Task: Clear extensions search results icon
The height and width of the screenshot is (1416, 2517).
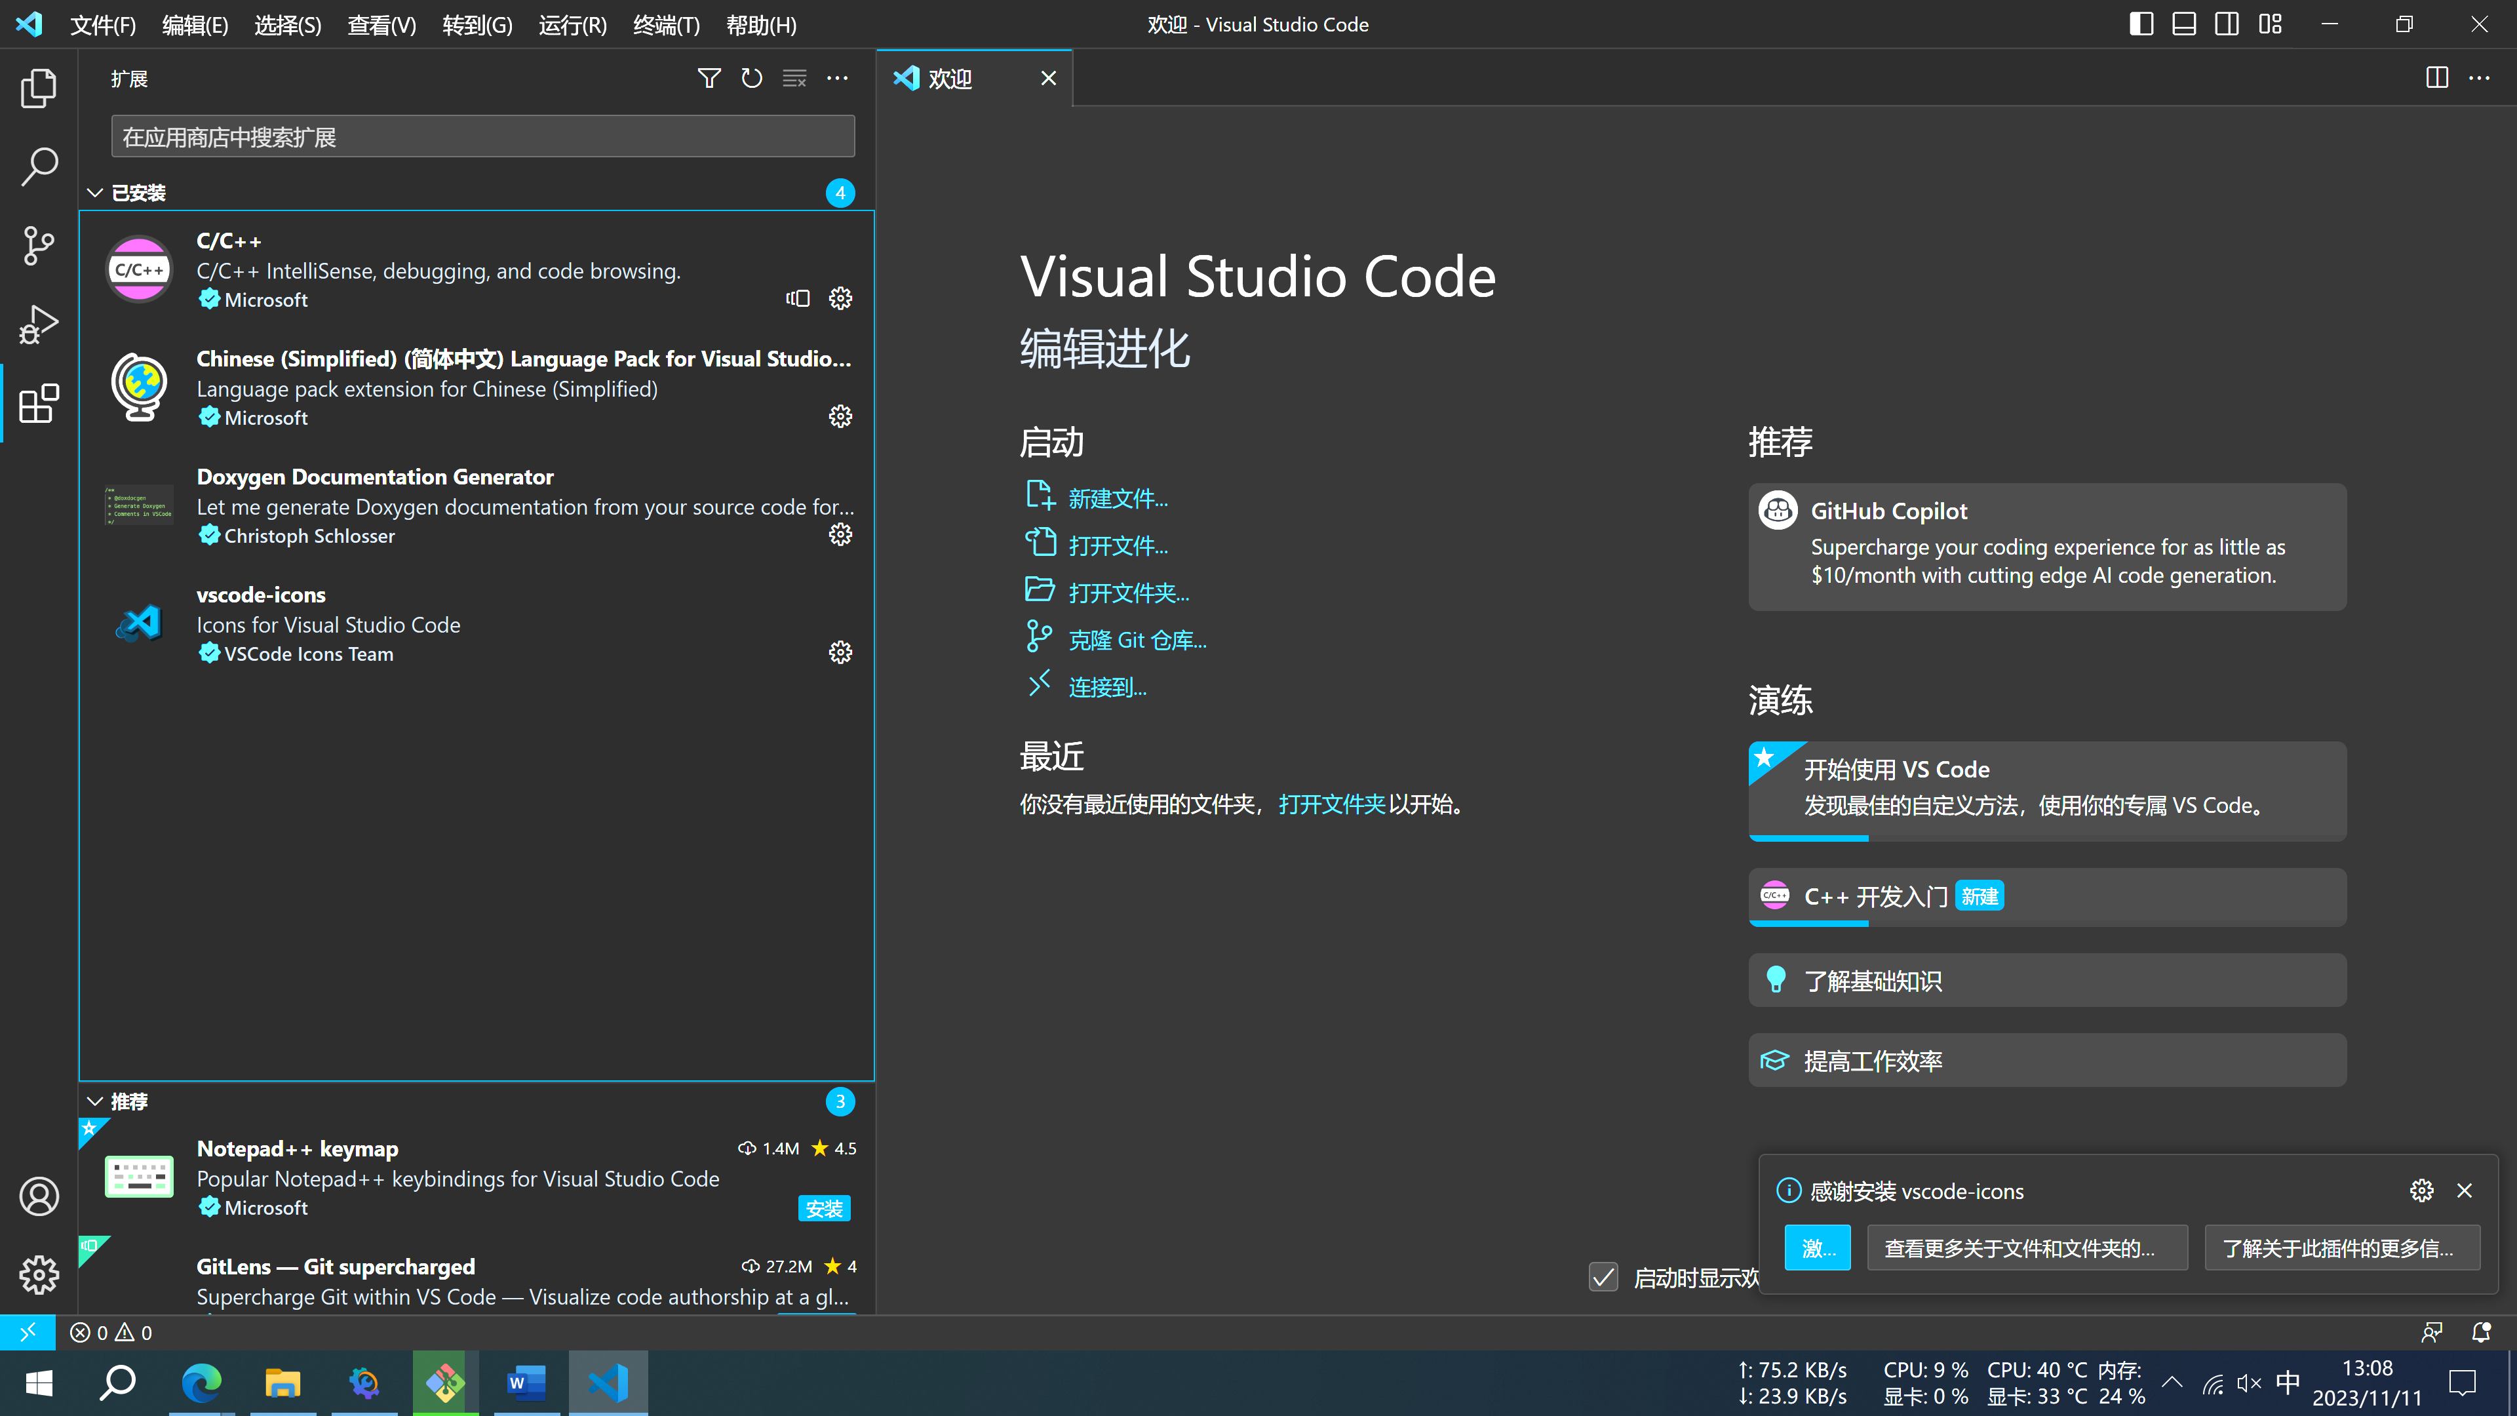Action: [794, 78]
